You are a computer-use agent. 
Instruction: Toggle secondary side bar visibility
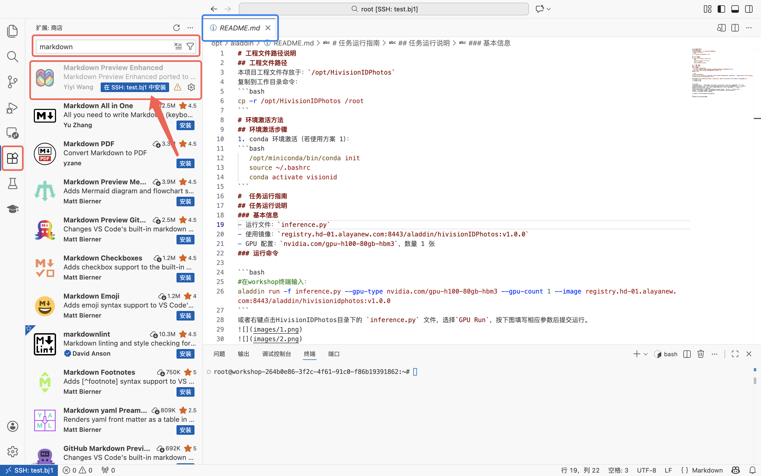(x=749, y=9)
